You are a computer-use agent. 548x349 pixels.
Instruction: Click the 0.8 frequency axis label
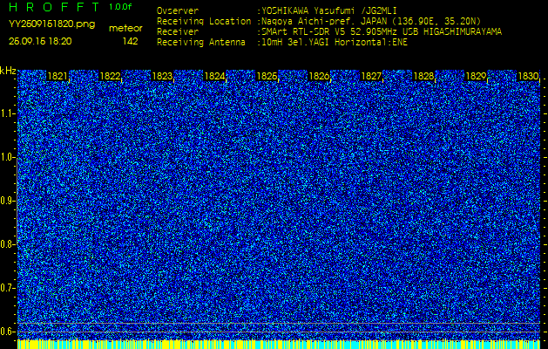pyautogui.click(x=6, y=244)
